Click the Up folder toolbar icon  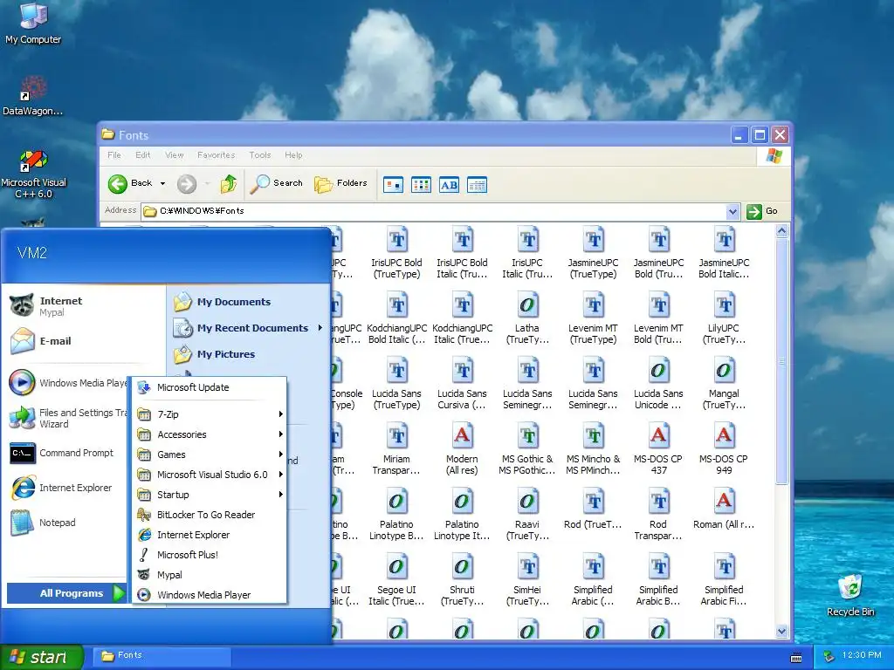(x=229, y=184)
